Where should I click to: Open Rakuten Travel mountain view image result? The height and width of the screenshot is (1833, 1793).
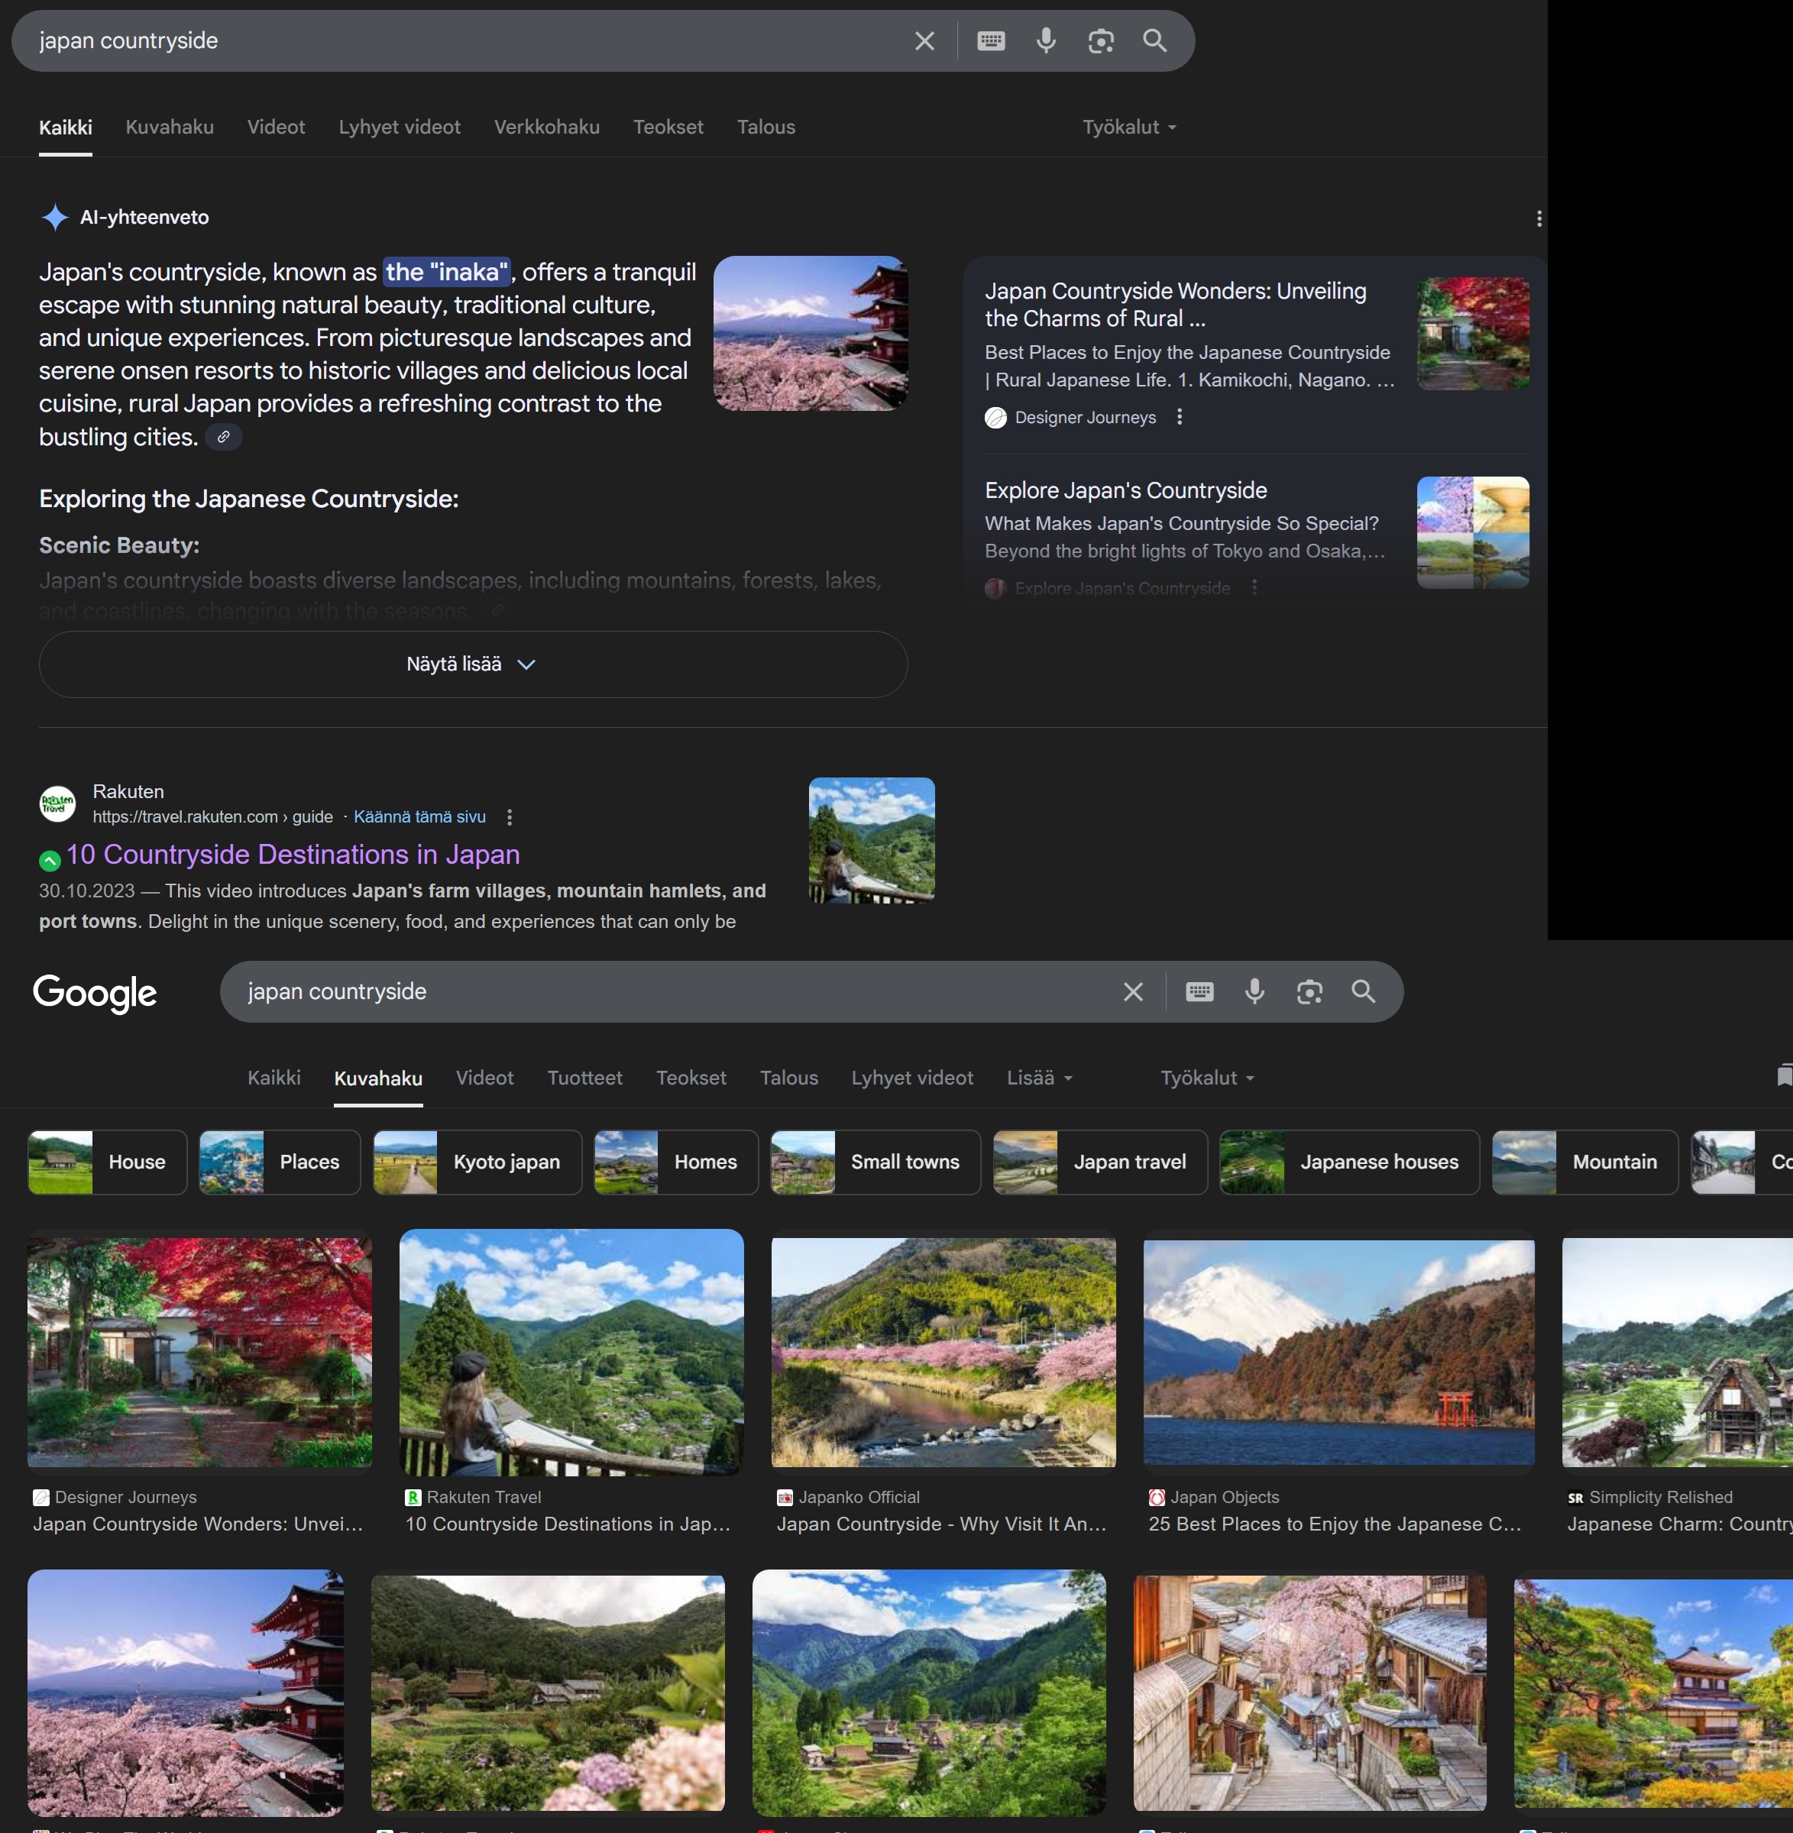[x=571, y=1353]
